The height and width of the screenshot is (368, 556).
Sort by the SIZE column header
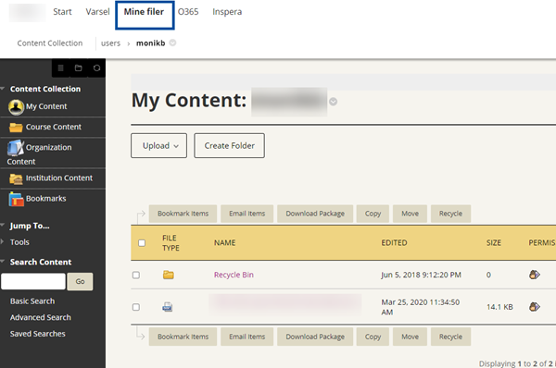pyautogui.click(x=494, y=243)
